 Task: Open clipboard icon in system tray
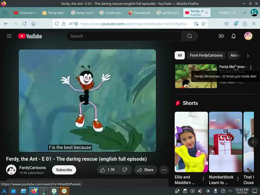185,191
